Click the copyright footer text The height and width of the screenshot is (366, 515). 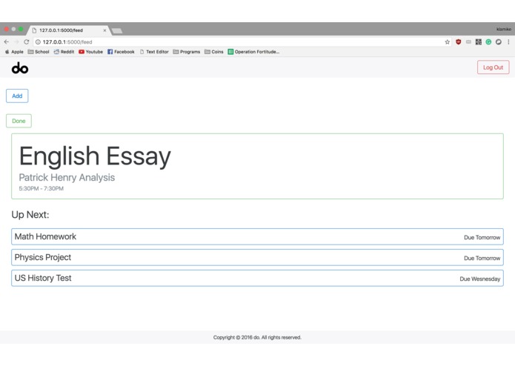(x=257, y=337)
